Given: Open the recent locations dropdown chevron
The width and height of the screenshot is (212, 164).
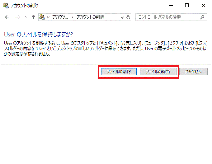Looking at the screenshot, I should (26, 17).
